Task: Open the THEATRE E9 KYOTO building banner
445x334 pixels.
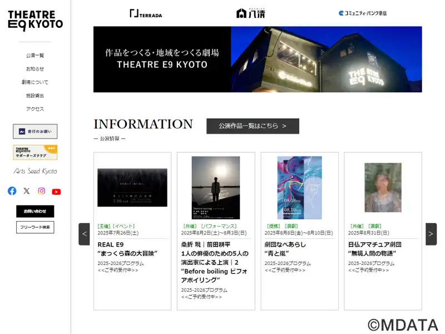Action: tap(258, 60)
